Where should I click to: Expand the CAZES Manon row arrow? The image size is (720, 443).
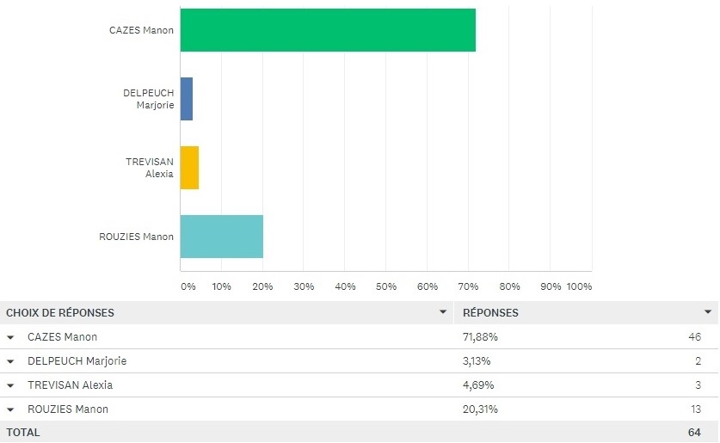11,337
